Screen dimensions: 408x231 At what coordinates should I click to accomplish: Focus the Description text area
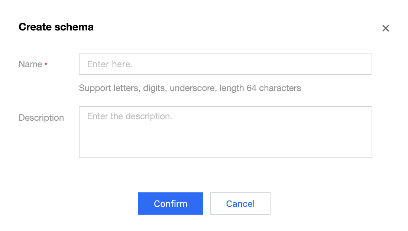tap(225, 132)
